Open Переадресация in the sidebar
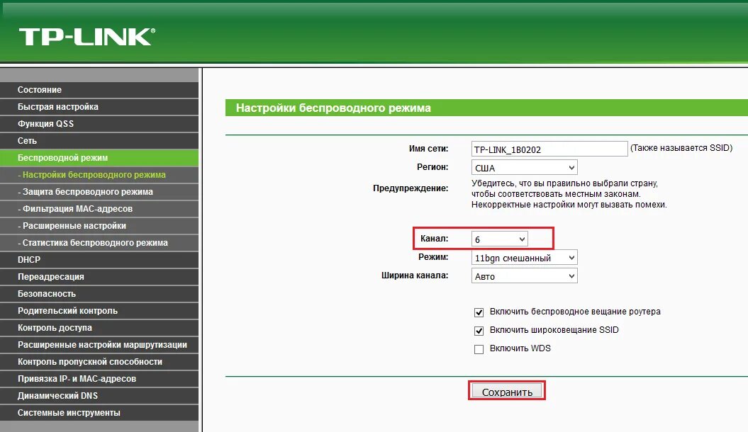 pos(99,277)
